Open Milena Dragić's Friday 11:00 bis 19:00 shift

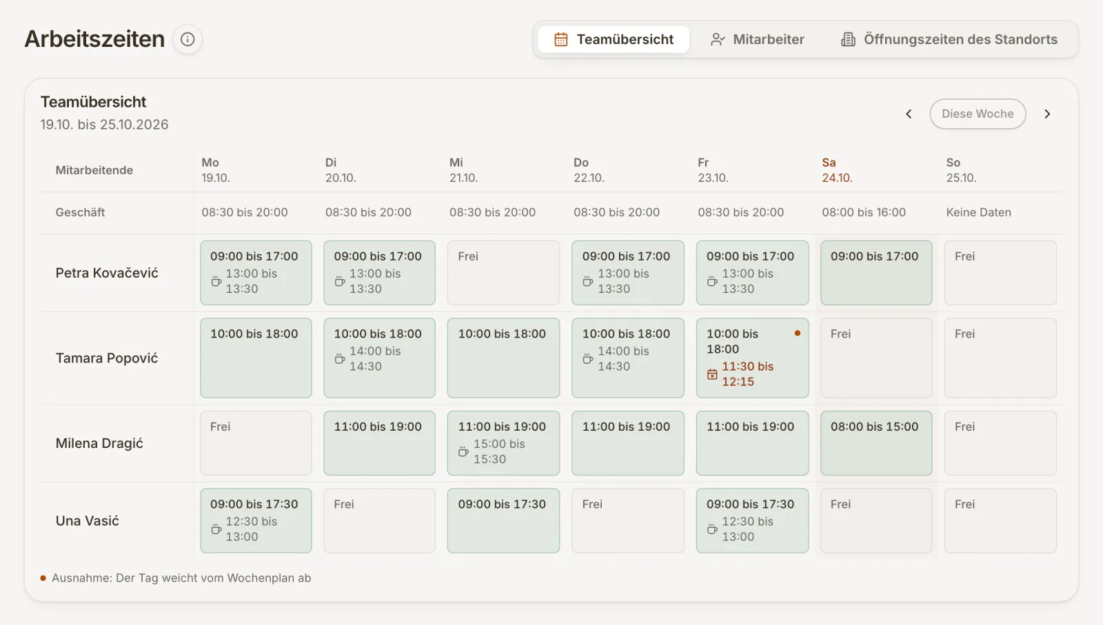752,443
